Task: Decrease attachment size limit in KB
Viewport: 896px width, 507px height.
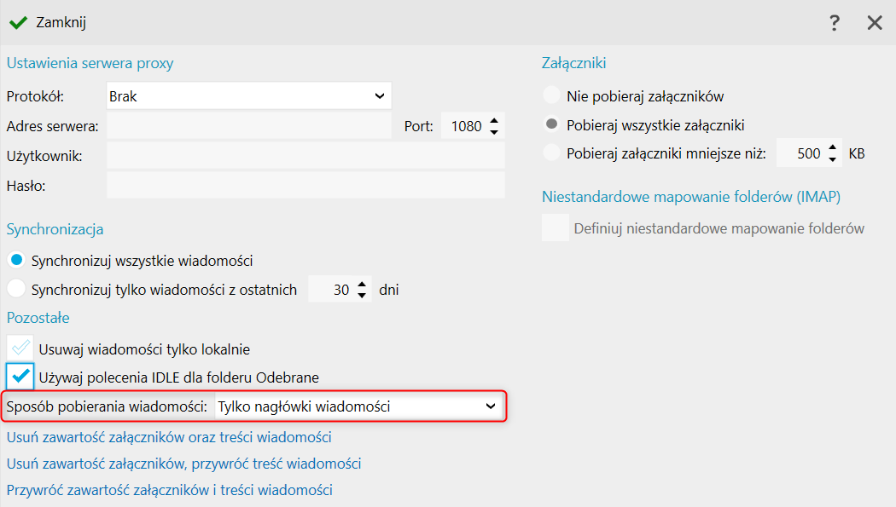Action: [832, 160]
